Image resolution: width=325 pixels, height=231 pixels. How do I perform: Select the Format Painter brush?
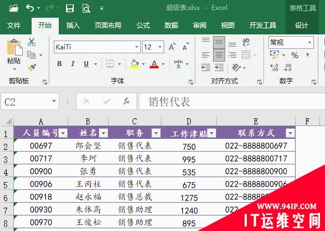[32, 67]
